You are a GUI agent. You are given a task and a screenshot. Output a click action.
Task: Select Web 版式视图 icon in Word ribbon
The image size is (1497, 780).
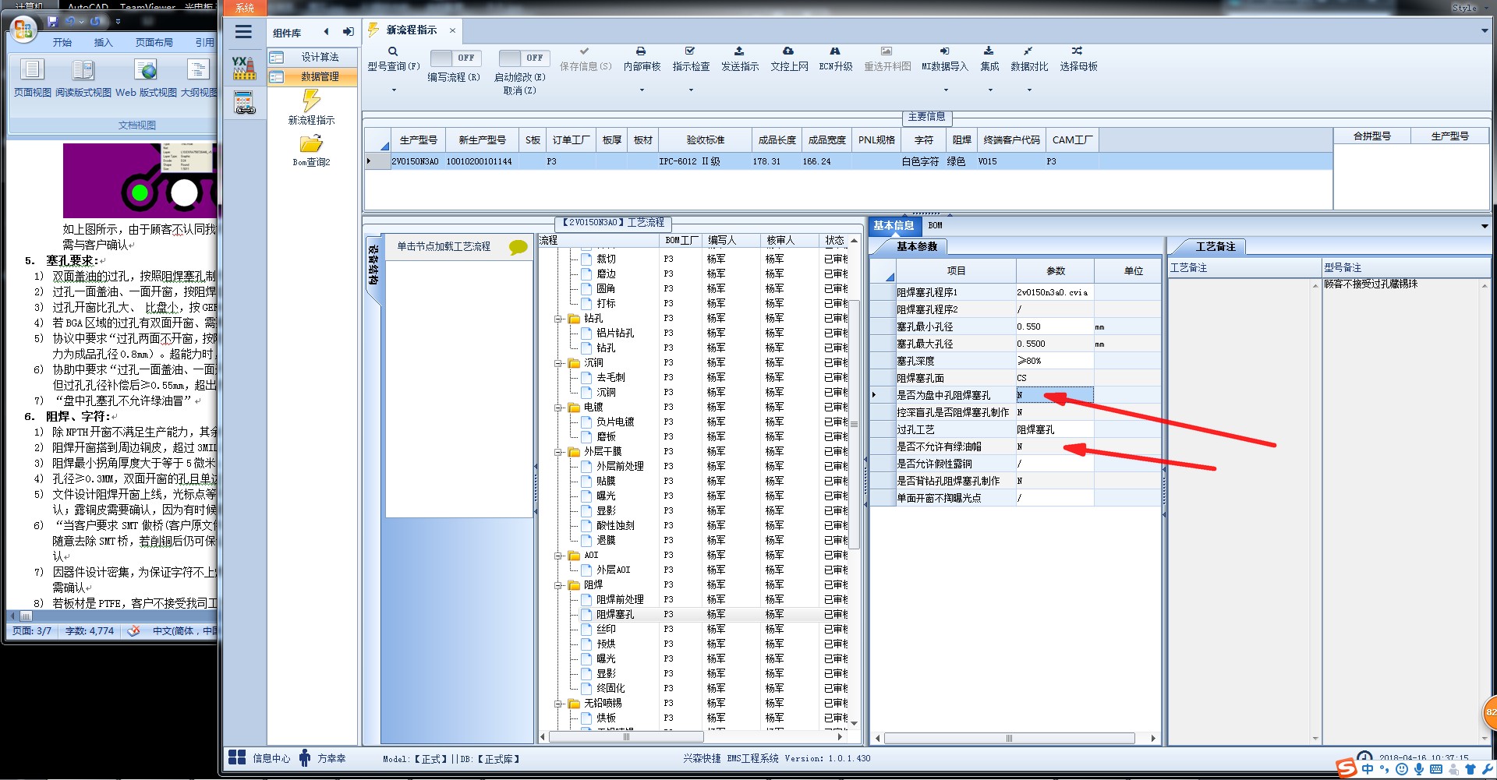pos(146,69)
